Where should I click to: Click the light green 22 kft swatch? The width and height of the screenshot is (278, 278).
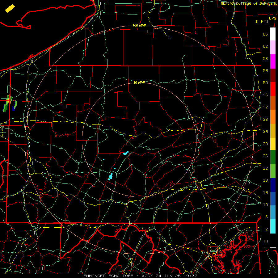(273, 171)
